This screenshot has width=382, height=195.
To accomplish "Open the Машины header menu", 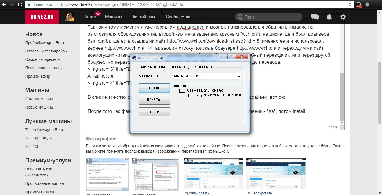I will 114,17.
